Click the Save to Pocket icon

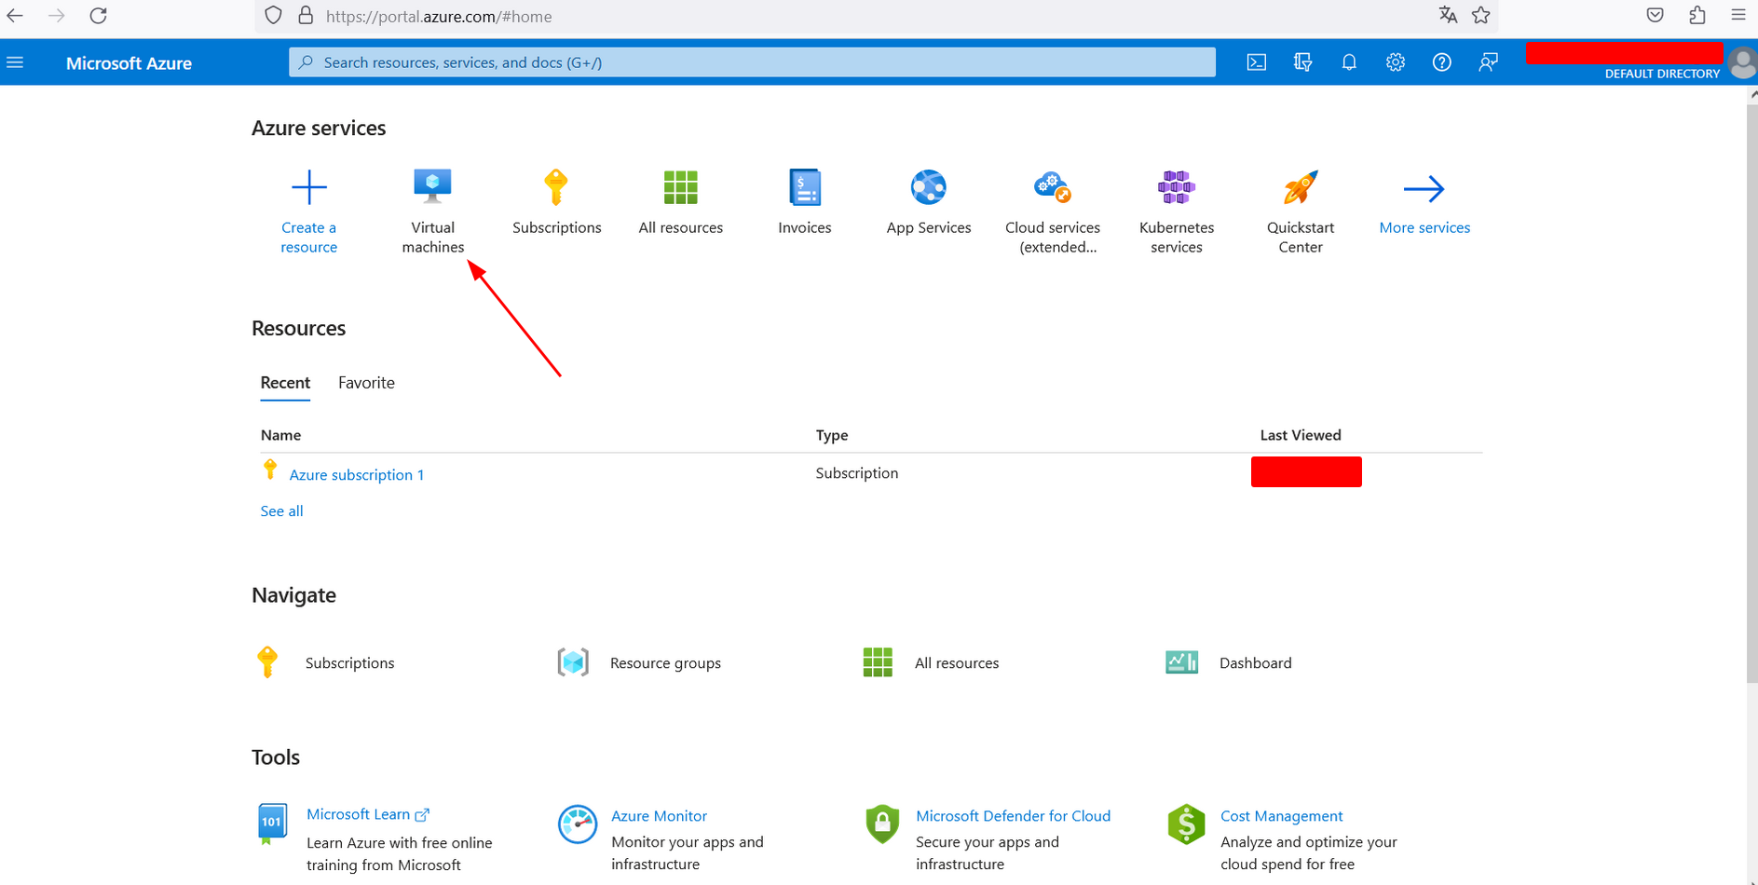pos(1656,15)
